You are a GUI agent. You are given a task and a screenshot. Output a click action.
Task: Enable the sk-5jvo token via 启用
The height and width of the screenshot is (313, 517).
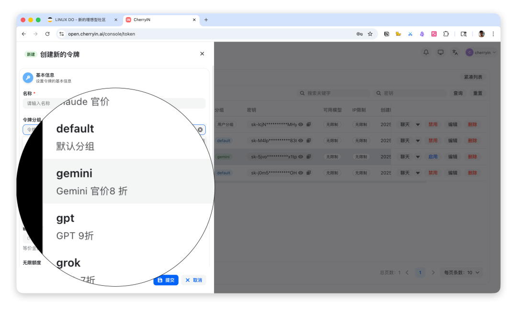click(x=433, y=157)
